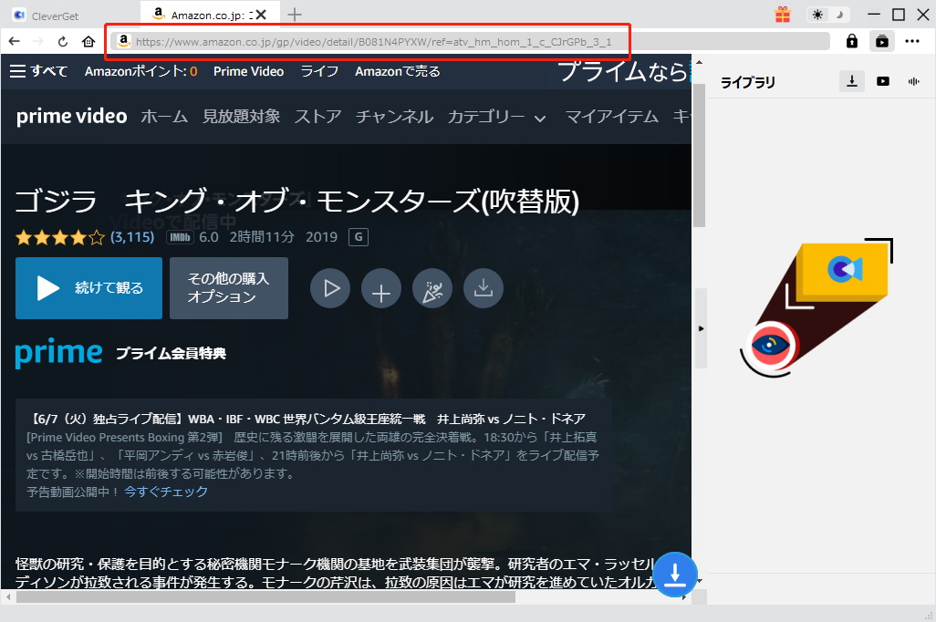This screenshot has height=622, width=936.
Task: Click the blue floating download button
Action: click(x=674, y=575)
